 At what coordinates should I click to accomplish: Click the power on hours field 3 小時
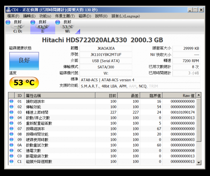pyautogui.click(x=186, y=73)
